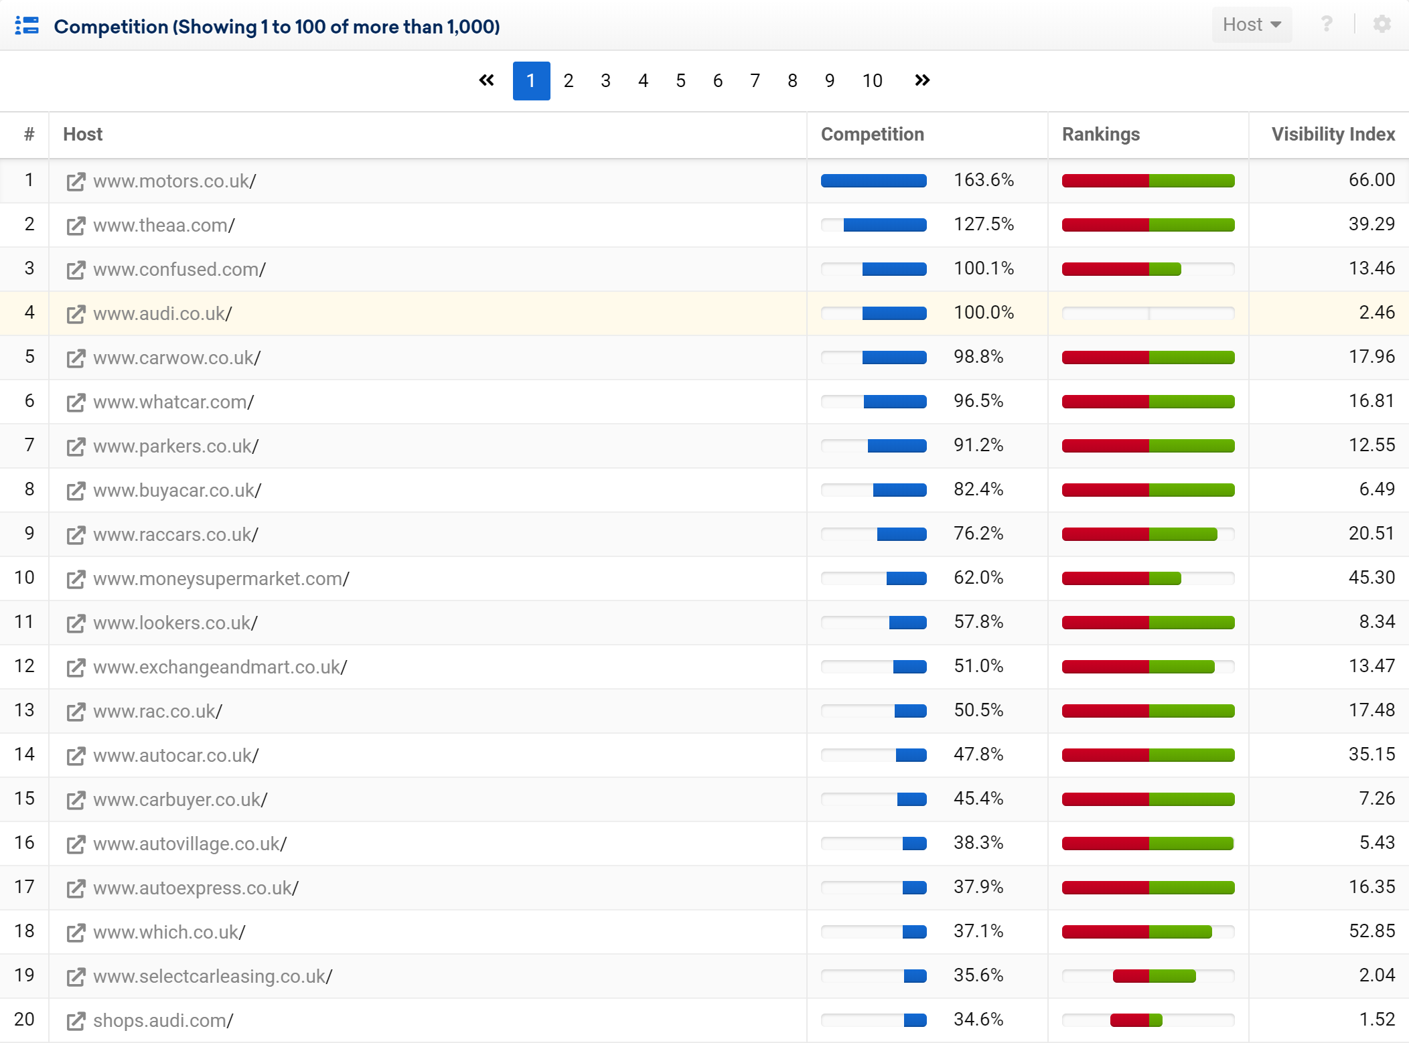
Task: Open the help question mark icon
Action: [1326, 25]
